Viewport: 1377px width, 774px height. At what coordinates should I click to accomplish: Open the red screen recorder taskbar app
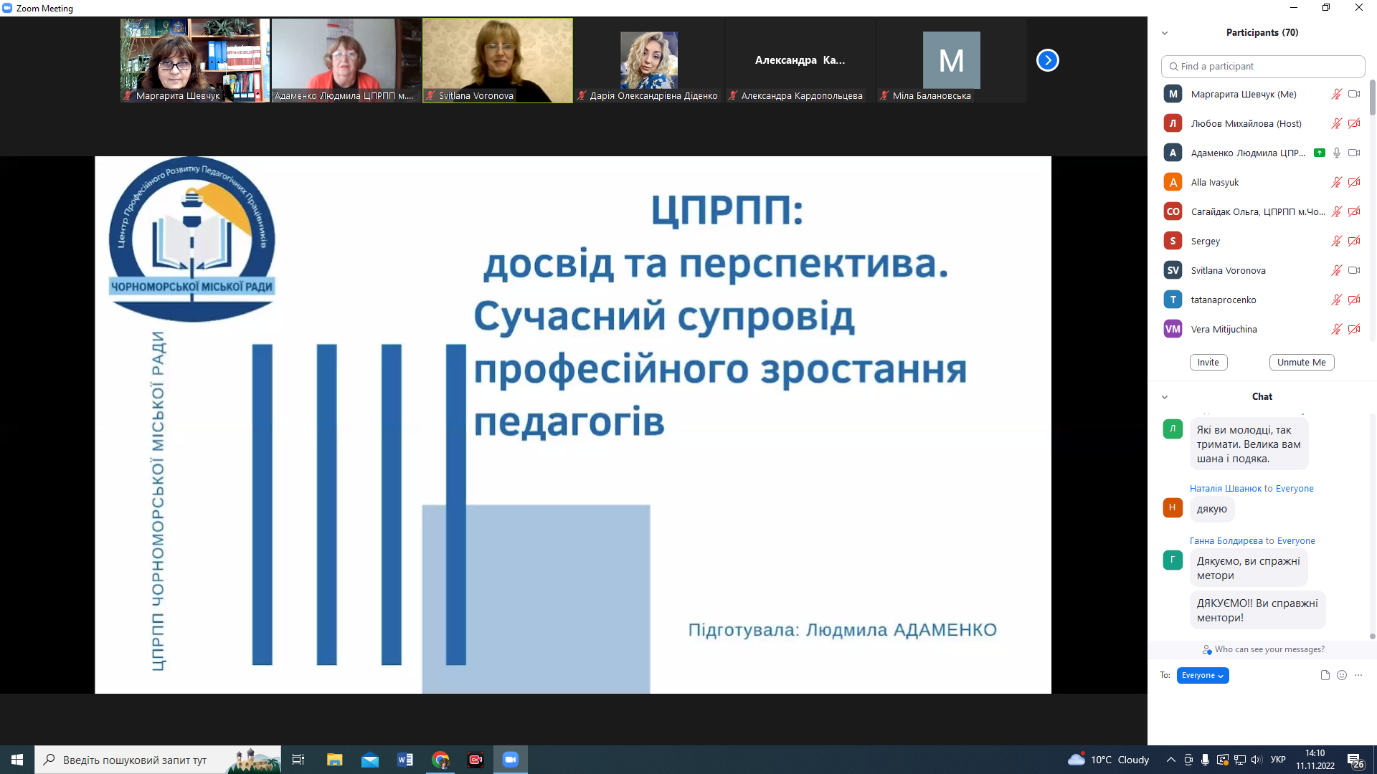pos(475,760)
